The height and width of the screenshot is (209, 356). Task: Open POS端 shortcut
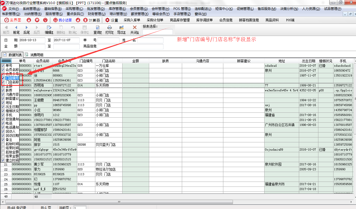[x=290, y=20]
